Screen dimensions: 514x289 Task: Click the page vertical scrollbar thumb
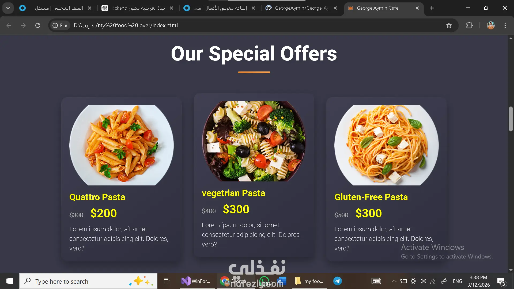click(511, 119)
